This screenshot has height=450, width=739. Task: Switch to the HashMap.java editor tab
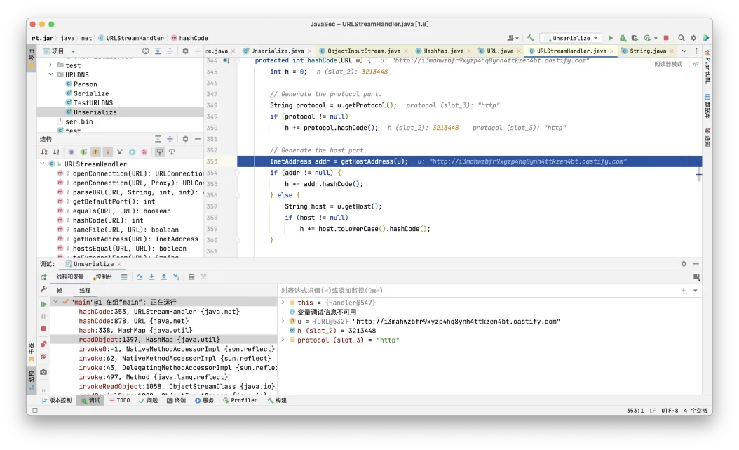pyautogui.click(x=443, y=51)
